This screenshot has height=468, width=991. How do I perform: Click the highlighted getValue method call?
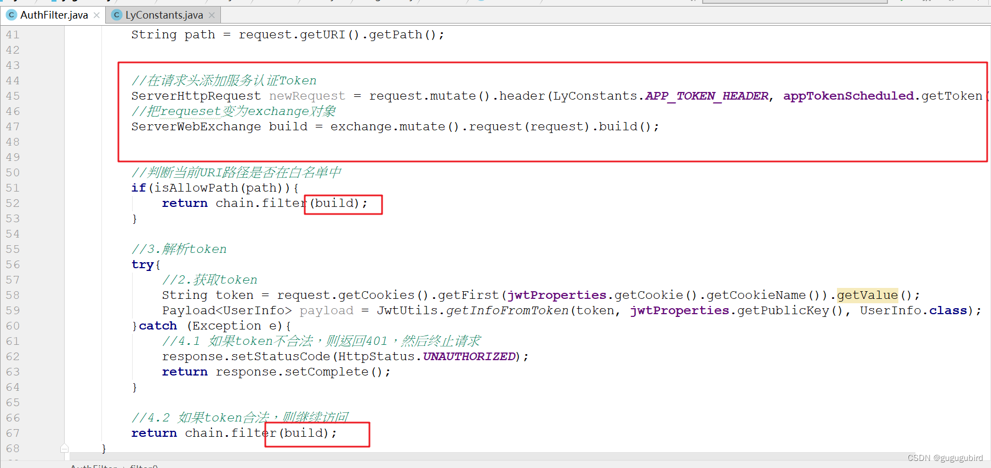point(867,295)
